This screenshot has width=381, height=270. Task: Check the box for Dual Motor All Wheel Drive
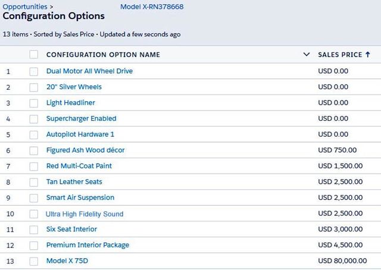34,71
